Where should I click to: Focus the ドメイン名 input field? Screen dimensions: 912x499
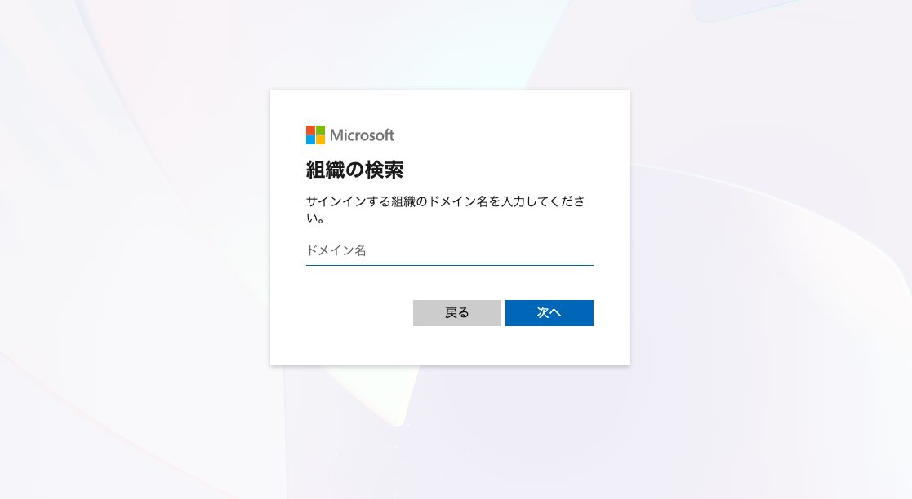(x=450, y=251)
